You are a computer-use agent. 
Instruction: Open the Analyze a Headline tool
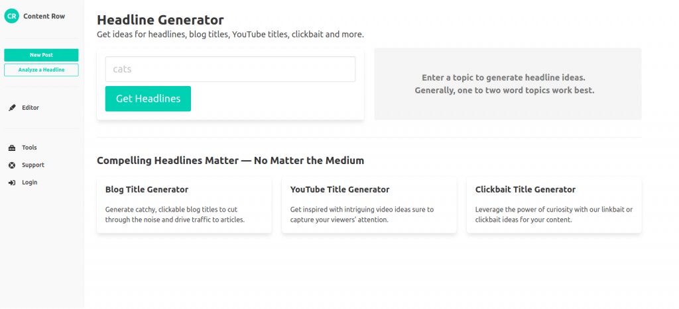[x=42, y=70]
